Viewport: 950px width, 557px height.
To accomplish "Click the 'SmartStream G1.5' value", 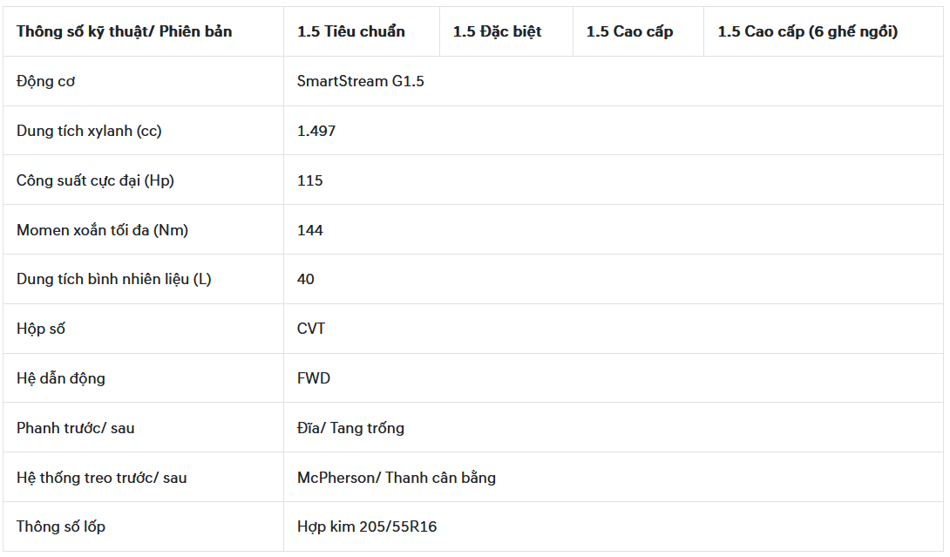I will click(361, 81).
